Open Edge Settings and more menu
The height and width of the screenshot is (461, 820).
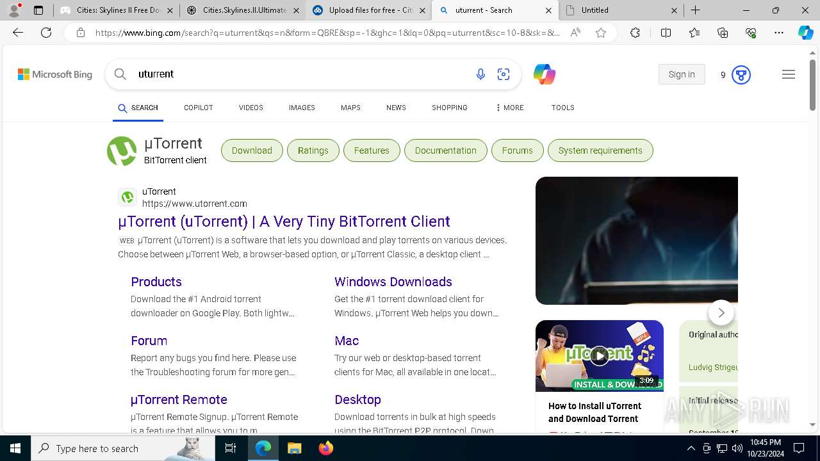point(779,33)
